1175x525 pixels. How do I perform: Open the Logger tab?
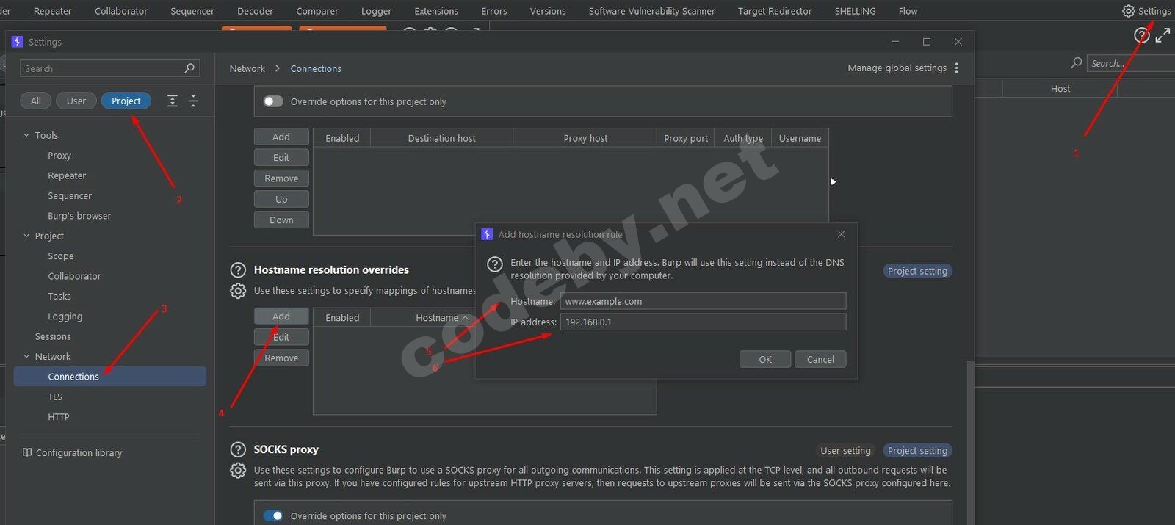tap(377, 11)
